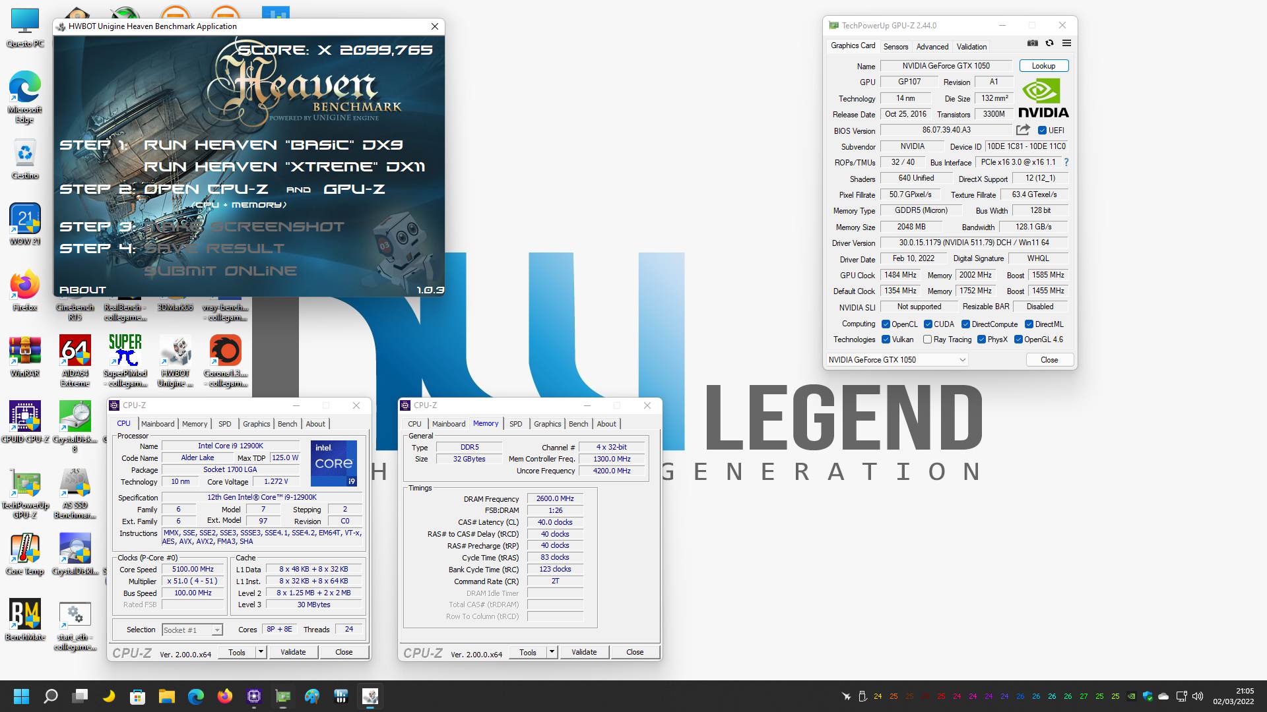Open File Explorer from taskbar
Screen dimensions: 1267x712
[x=166, y=696]
